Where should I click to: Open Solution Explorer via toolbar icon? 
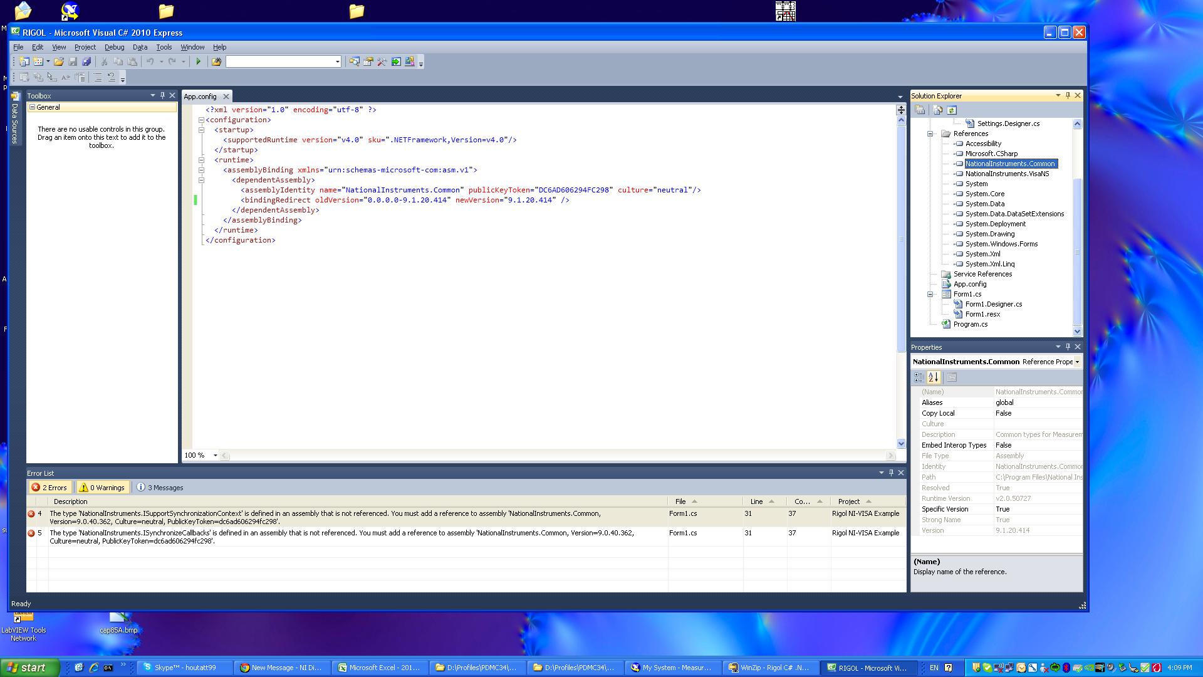coord(355,61)
